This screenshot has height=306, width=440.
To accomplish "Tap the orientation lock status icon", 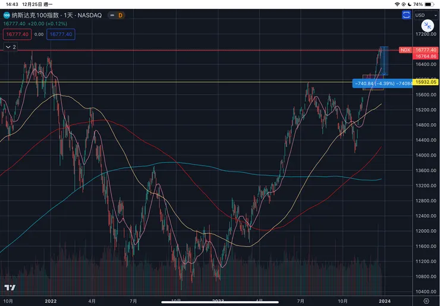I will tap(404, 4).
